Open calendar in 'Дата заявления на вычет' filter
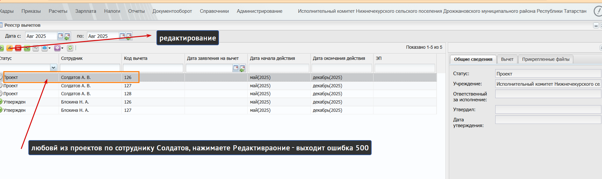Viewport: 602px width, 179px height. pos(236,68)
